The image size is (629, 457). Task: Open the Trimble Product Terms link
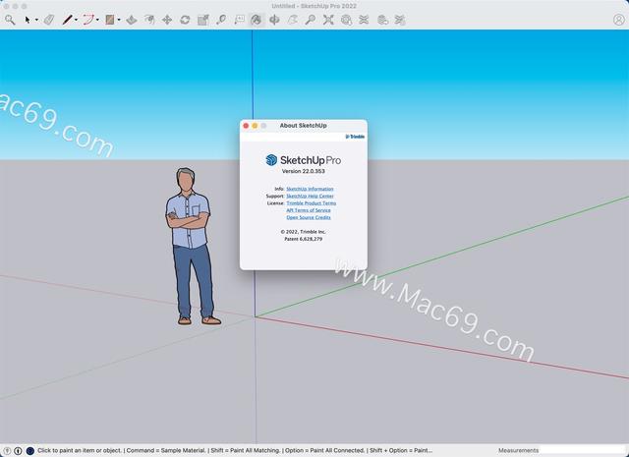pos(312,203)
